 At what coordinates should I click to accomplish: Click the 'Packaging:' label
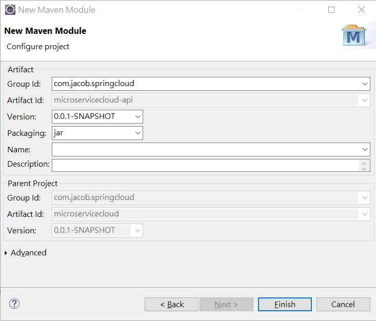coord(27,133)
